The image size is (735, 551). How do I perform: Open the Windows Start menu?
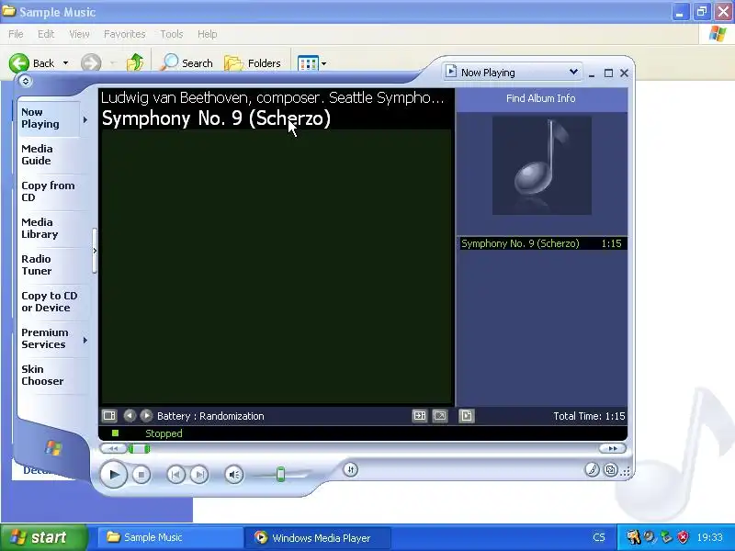point(44,537)
